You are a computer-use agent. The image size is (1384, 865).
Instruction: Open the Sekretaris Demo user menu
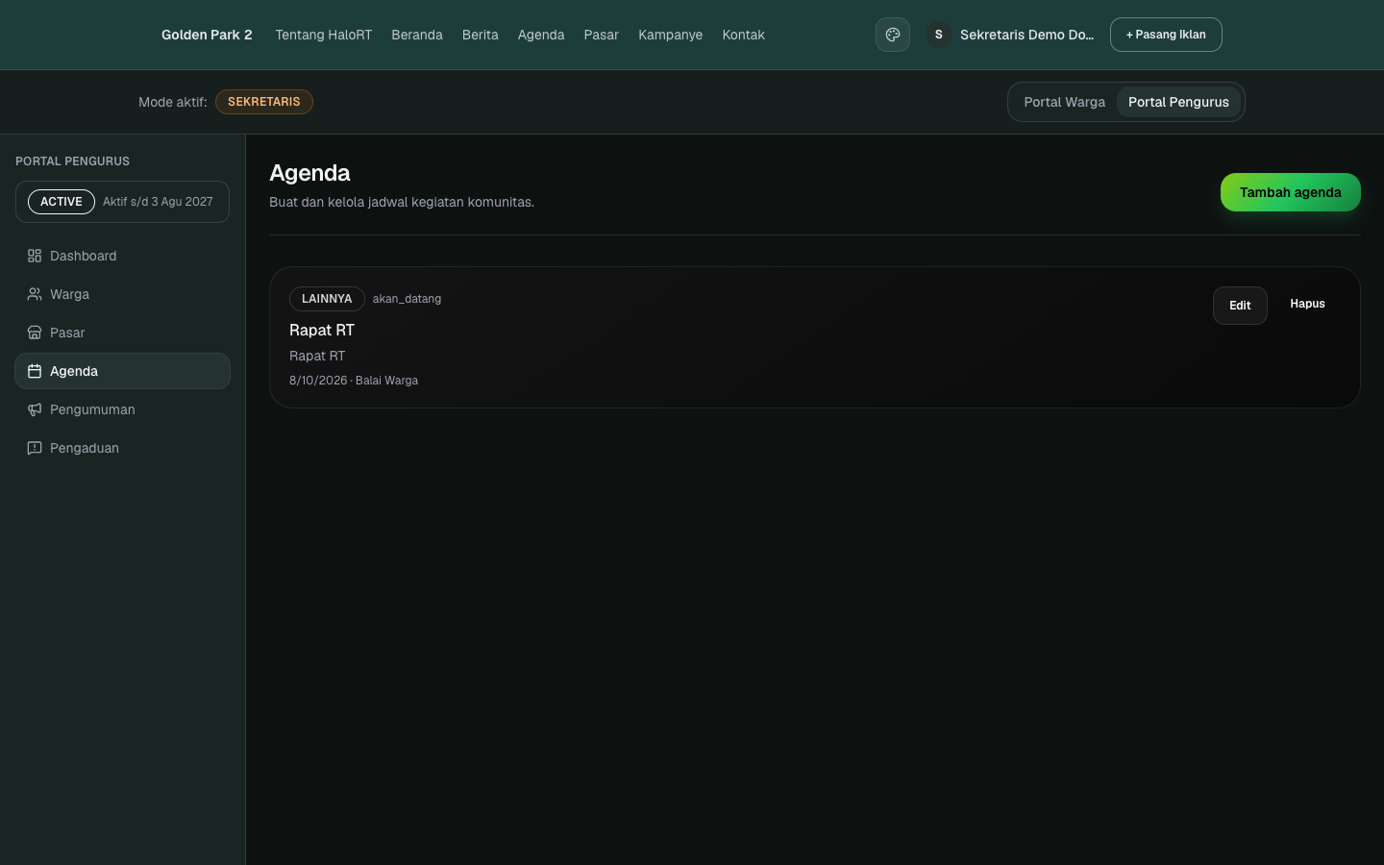(1011, 35)
